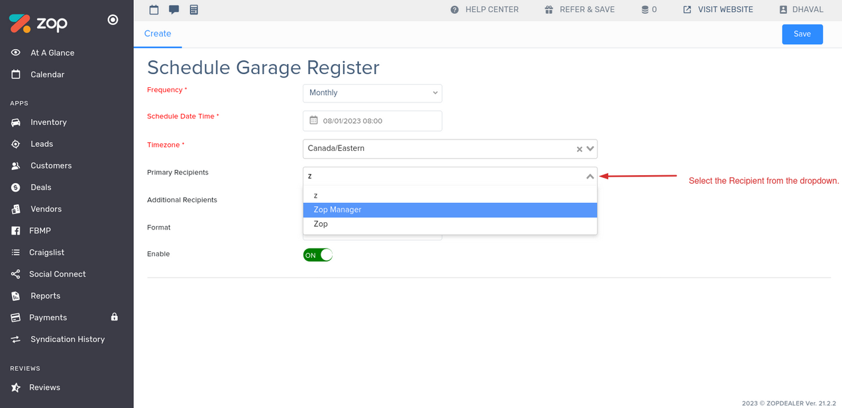Collapse the Primary Recipients dropdown arrow
842x408 pixels.
pyautogui.click(x=590, y=177)
